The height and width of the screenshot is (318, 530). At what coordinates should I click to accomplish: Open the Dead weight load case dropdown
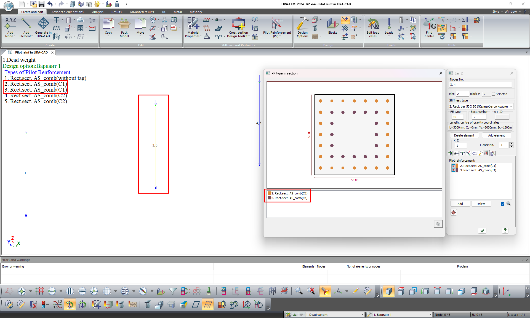(363, 315)
